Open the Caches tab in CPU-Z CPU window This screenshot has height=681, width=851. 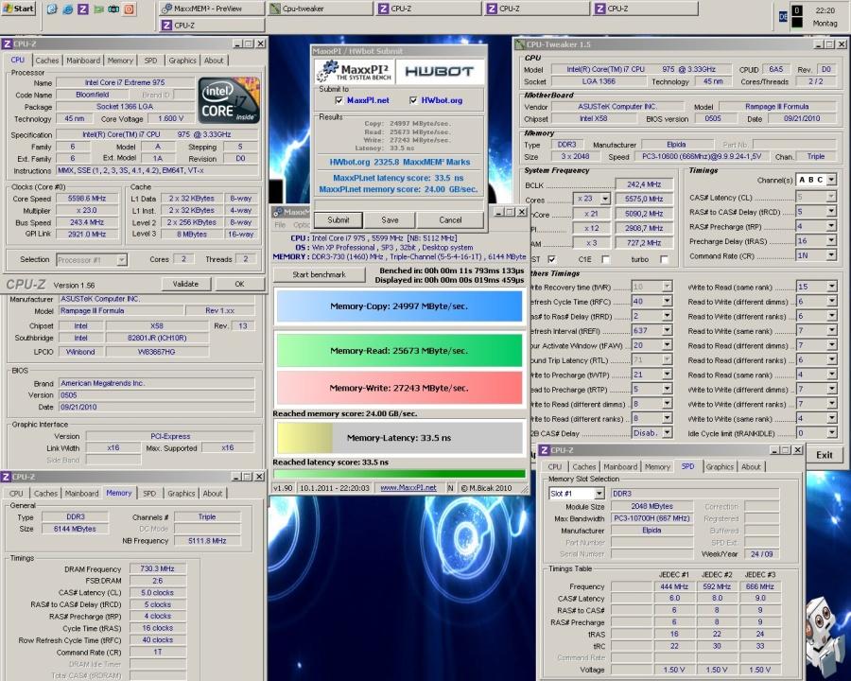(47, 61)
